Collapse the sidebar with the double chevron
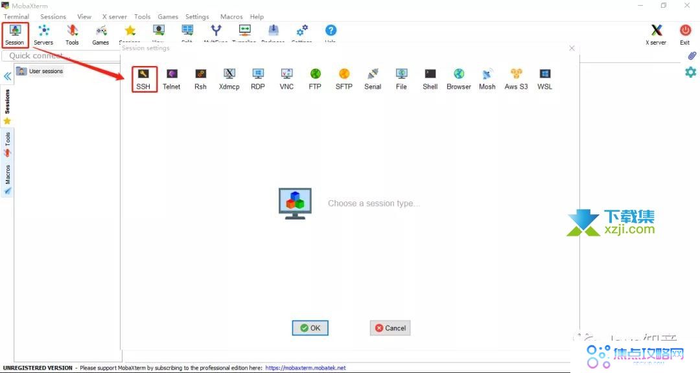The width and height of the screenshot is (700, 373). [x=7, y=76]
